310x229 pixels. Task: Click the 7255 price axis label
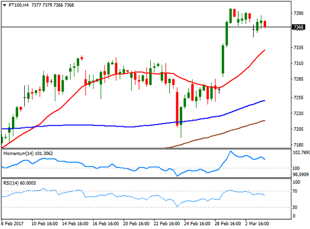(298, 98)
